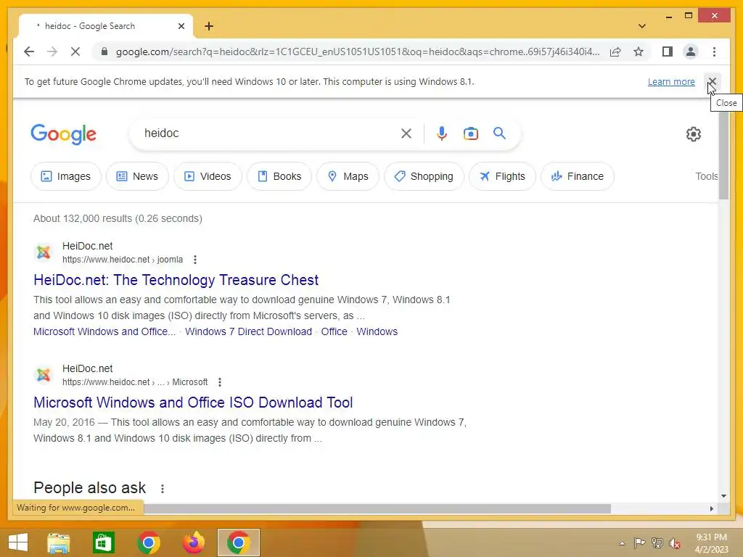Search by image with the camera icon

(x=470, y=133)
